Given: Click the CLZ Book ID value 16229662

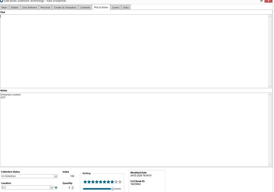Looking at the screenshot, I should [x=135, y=184].
